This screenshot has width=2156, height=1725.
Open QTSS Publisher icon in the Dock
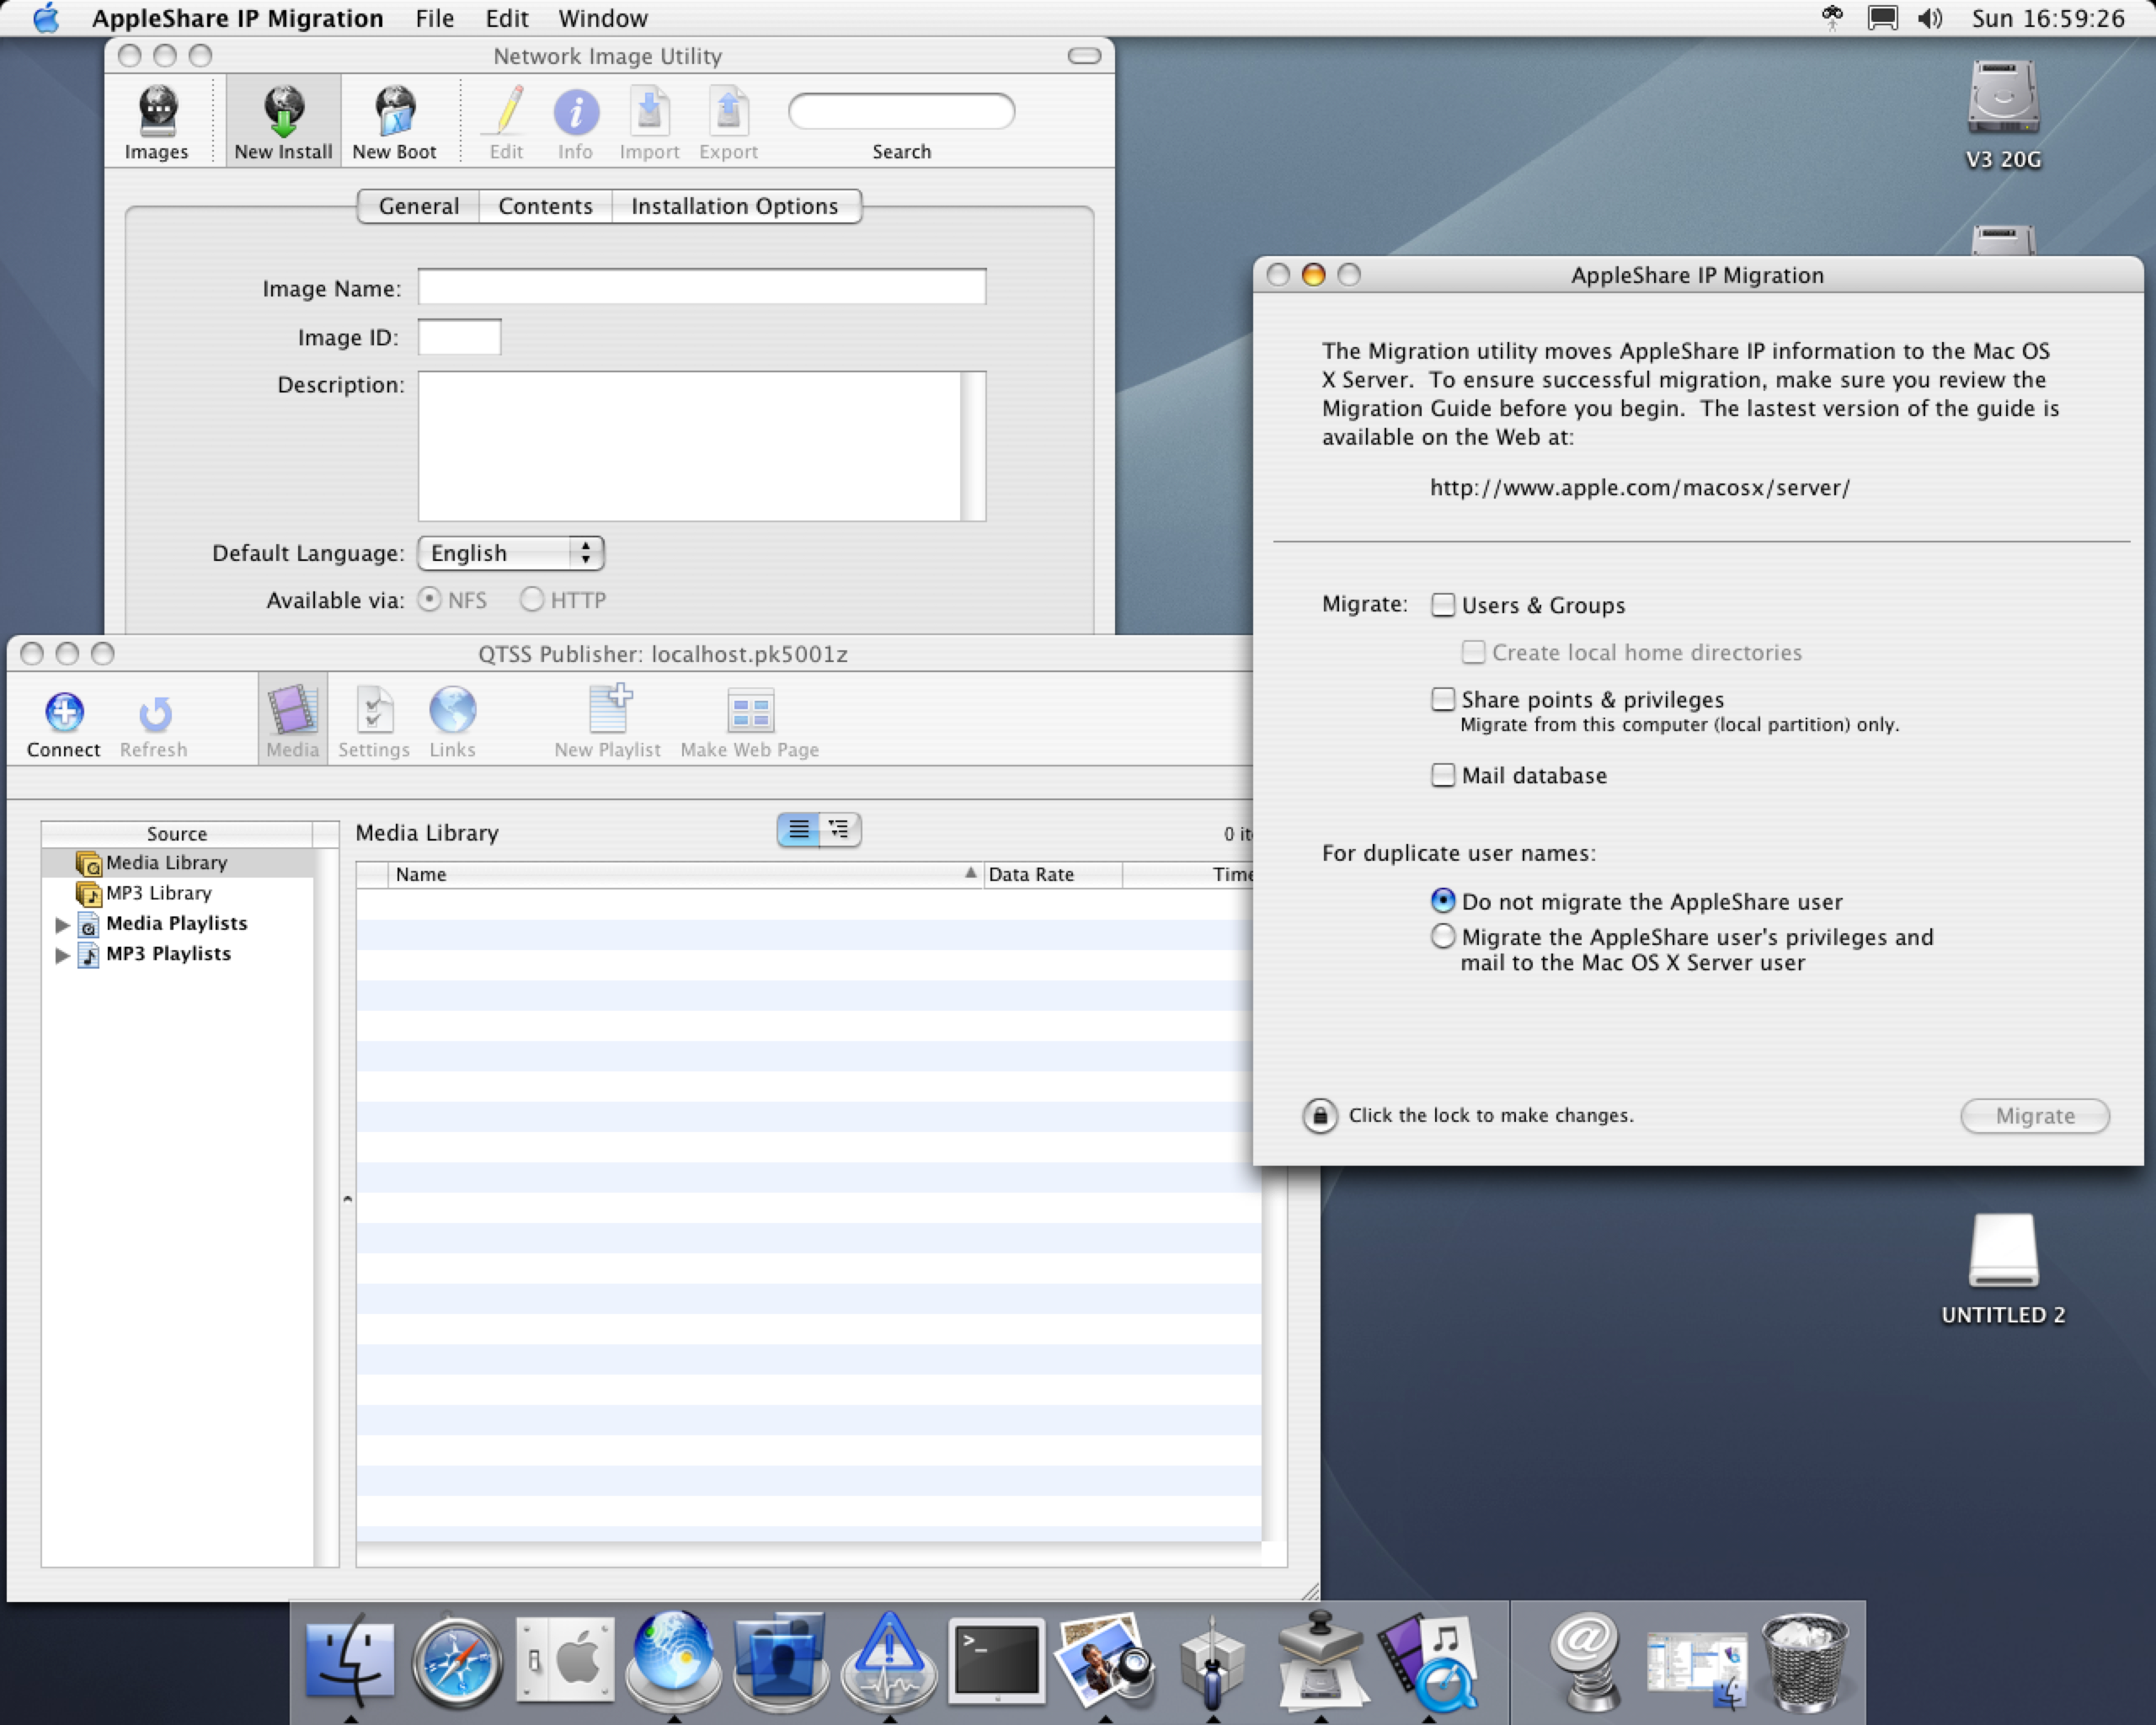[x=1428, y=1660]
